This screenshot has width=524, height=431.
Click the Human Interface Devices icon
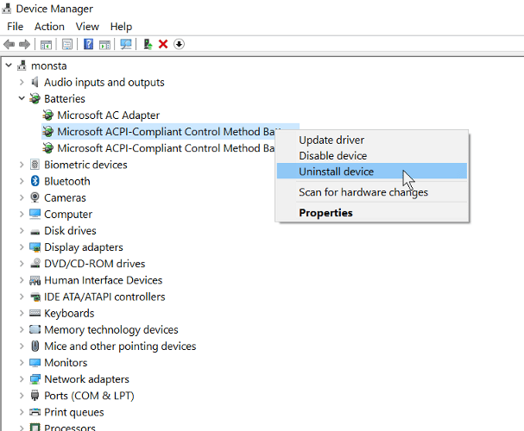pos(35,280)
